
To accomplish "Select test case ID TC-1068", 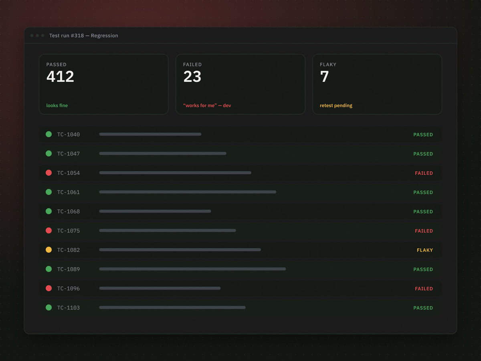I will tap(69, 211).
